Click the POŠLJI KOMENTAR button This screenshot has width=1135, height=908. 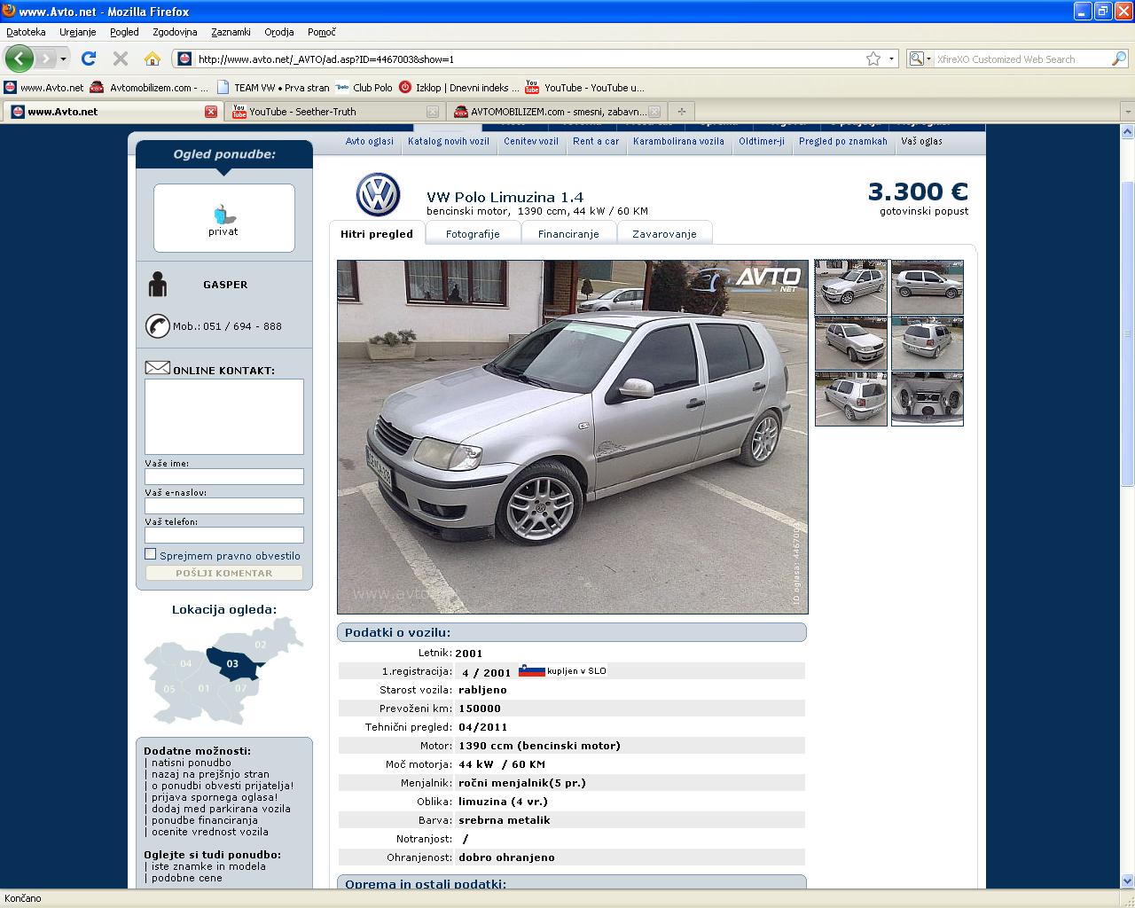pos(224,573)
